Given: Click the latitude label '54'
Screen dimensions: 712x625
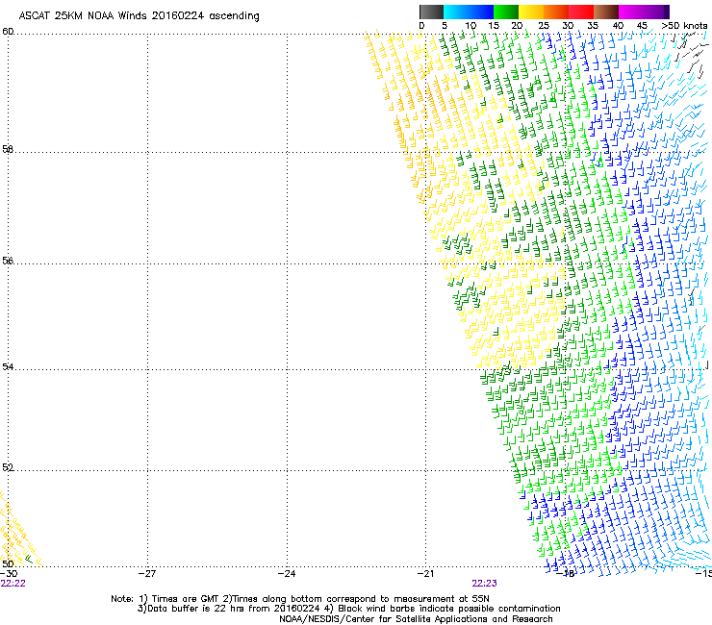Looking at the screenshot, I should pyautogui.click(x=8, y=366).
